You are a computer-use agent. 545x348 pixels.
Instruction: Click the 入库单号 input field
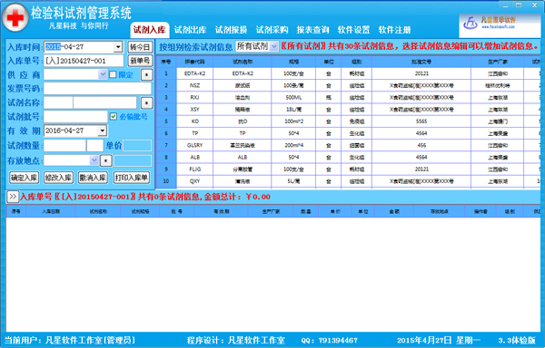coord(84,61)
